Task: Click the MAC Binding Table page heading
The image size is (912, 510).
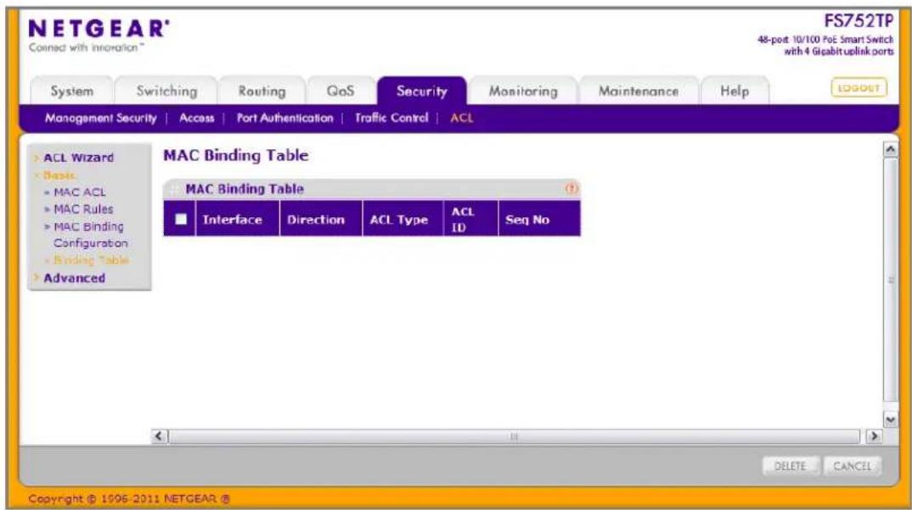Action: 235,155
